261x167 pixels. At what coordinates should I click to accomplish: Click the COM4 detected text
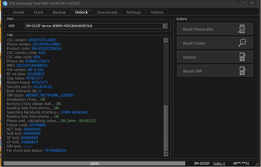click(74, 112)
